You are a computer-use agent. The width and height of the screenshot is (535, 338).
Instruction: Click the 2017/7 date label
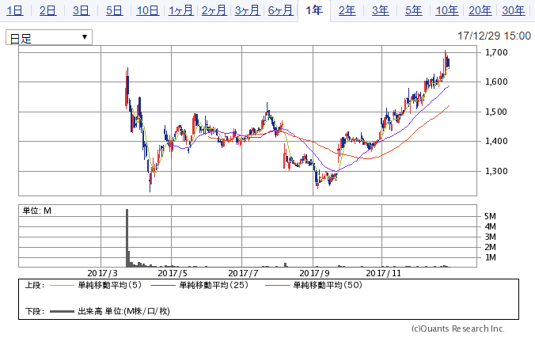(x=243, y=273)
